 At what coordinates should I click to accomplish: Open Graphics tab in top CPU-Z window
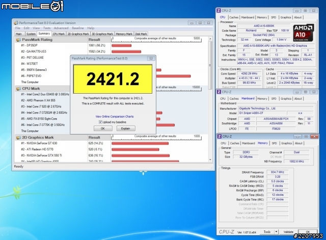[x=286, y=17]
